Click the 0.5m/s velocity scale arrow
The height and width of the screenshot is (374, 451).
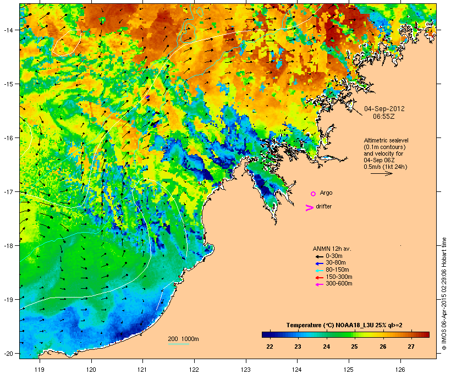coord(382,173)
